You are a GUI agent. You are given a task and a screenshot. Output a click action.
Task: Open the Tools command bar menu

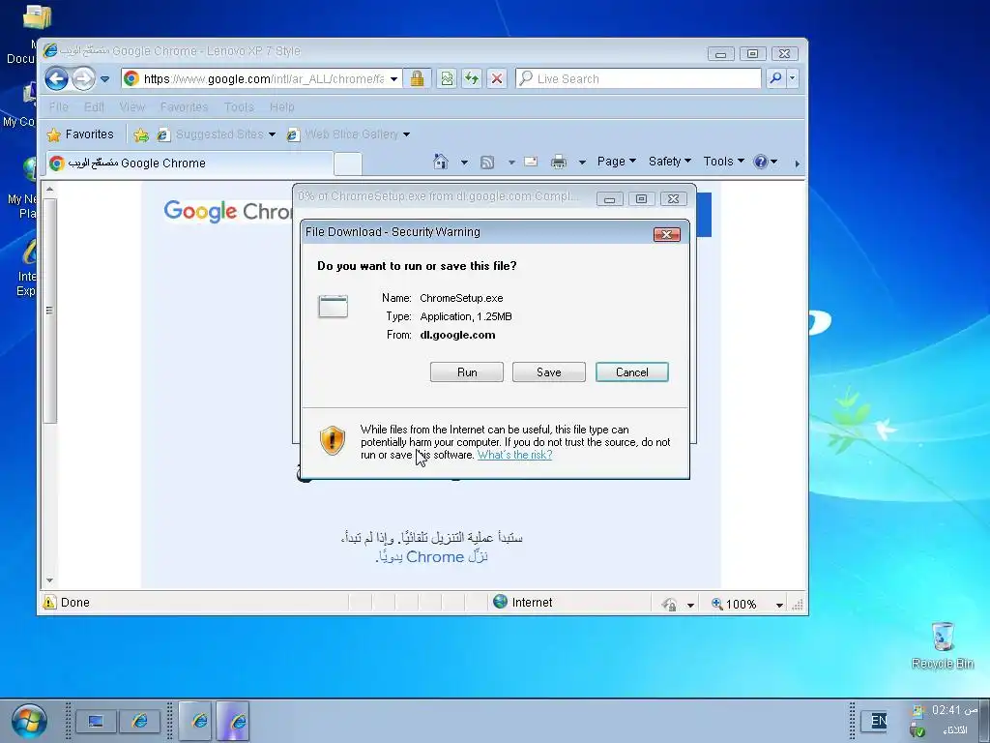point(723,162)
